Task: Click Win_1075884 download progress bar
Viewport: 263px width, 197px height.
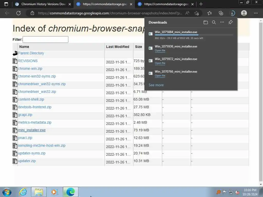Action: 194,35
